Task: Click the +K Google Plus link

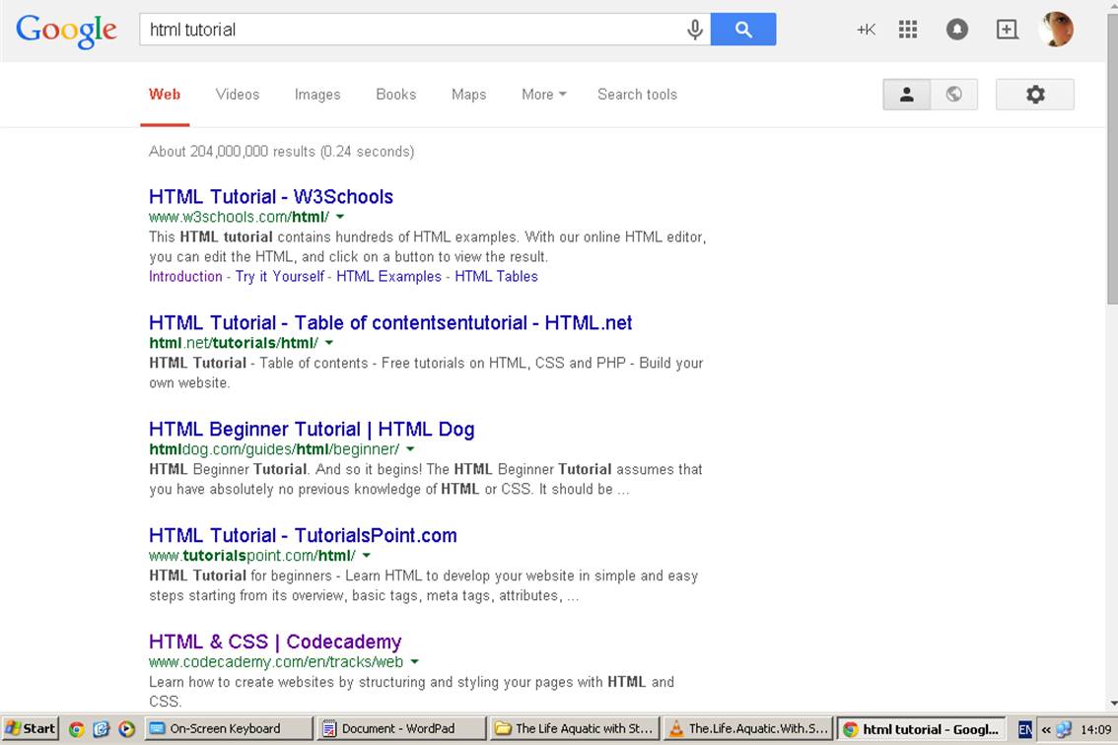Action: 866,30
